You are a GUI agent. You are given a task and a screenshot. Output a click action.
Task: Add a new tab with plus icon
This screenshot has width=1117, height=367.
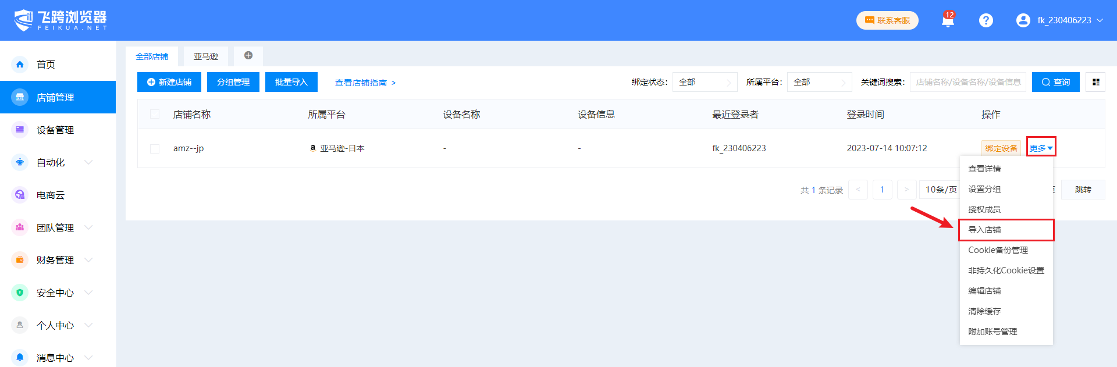coord(248,56)
